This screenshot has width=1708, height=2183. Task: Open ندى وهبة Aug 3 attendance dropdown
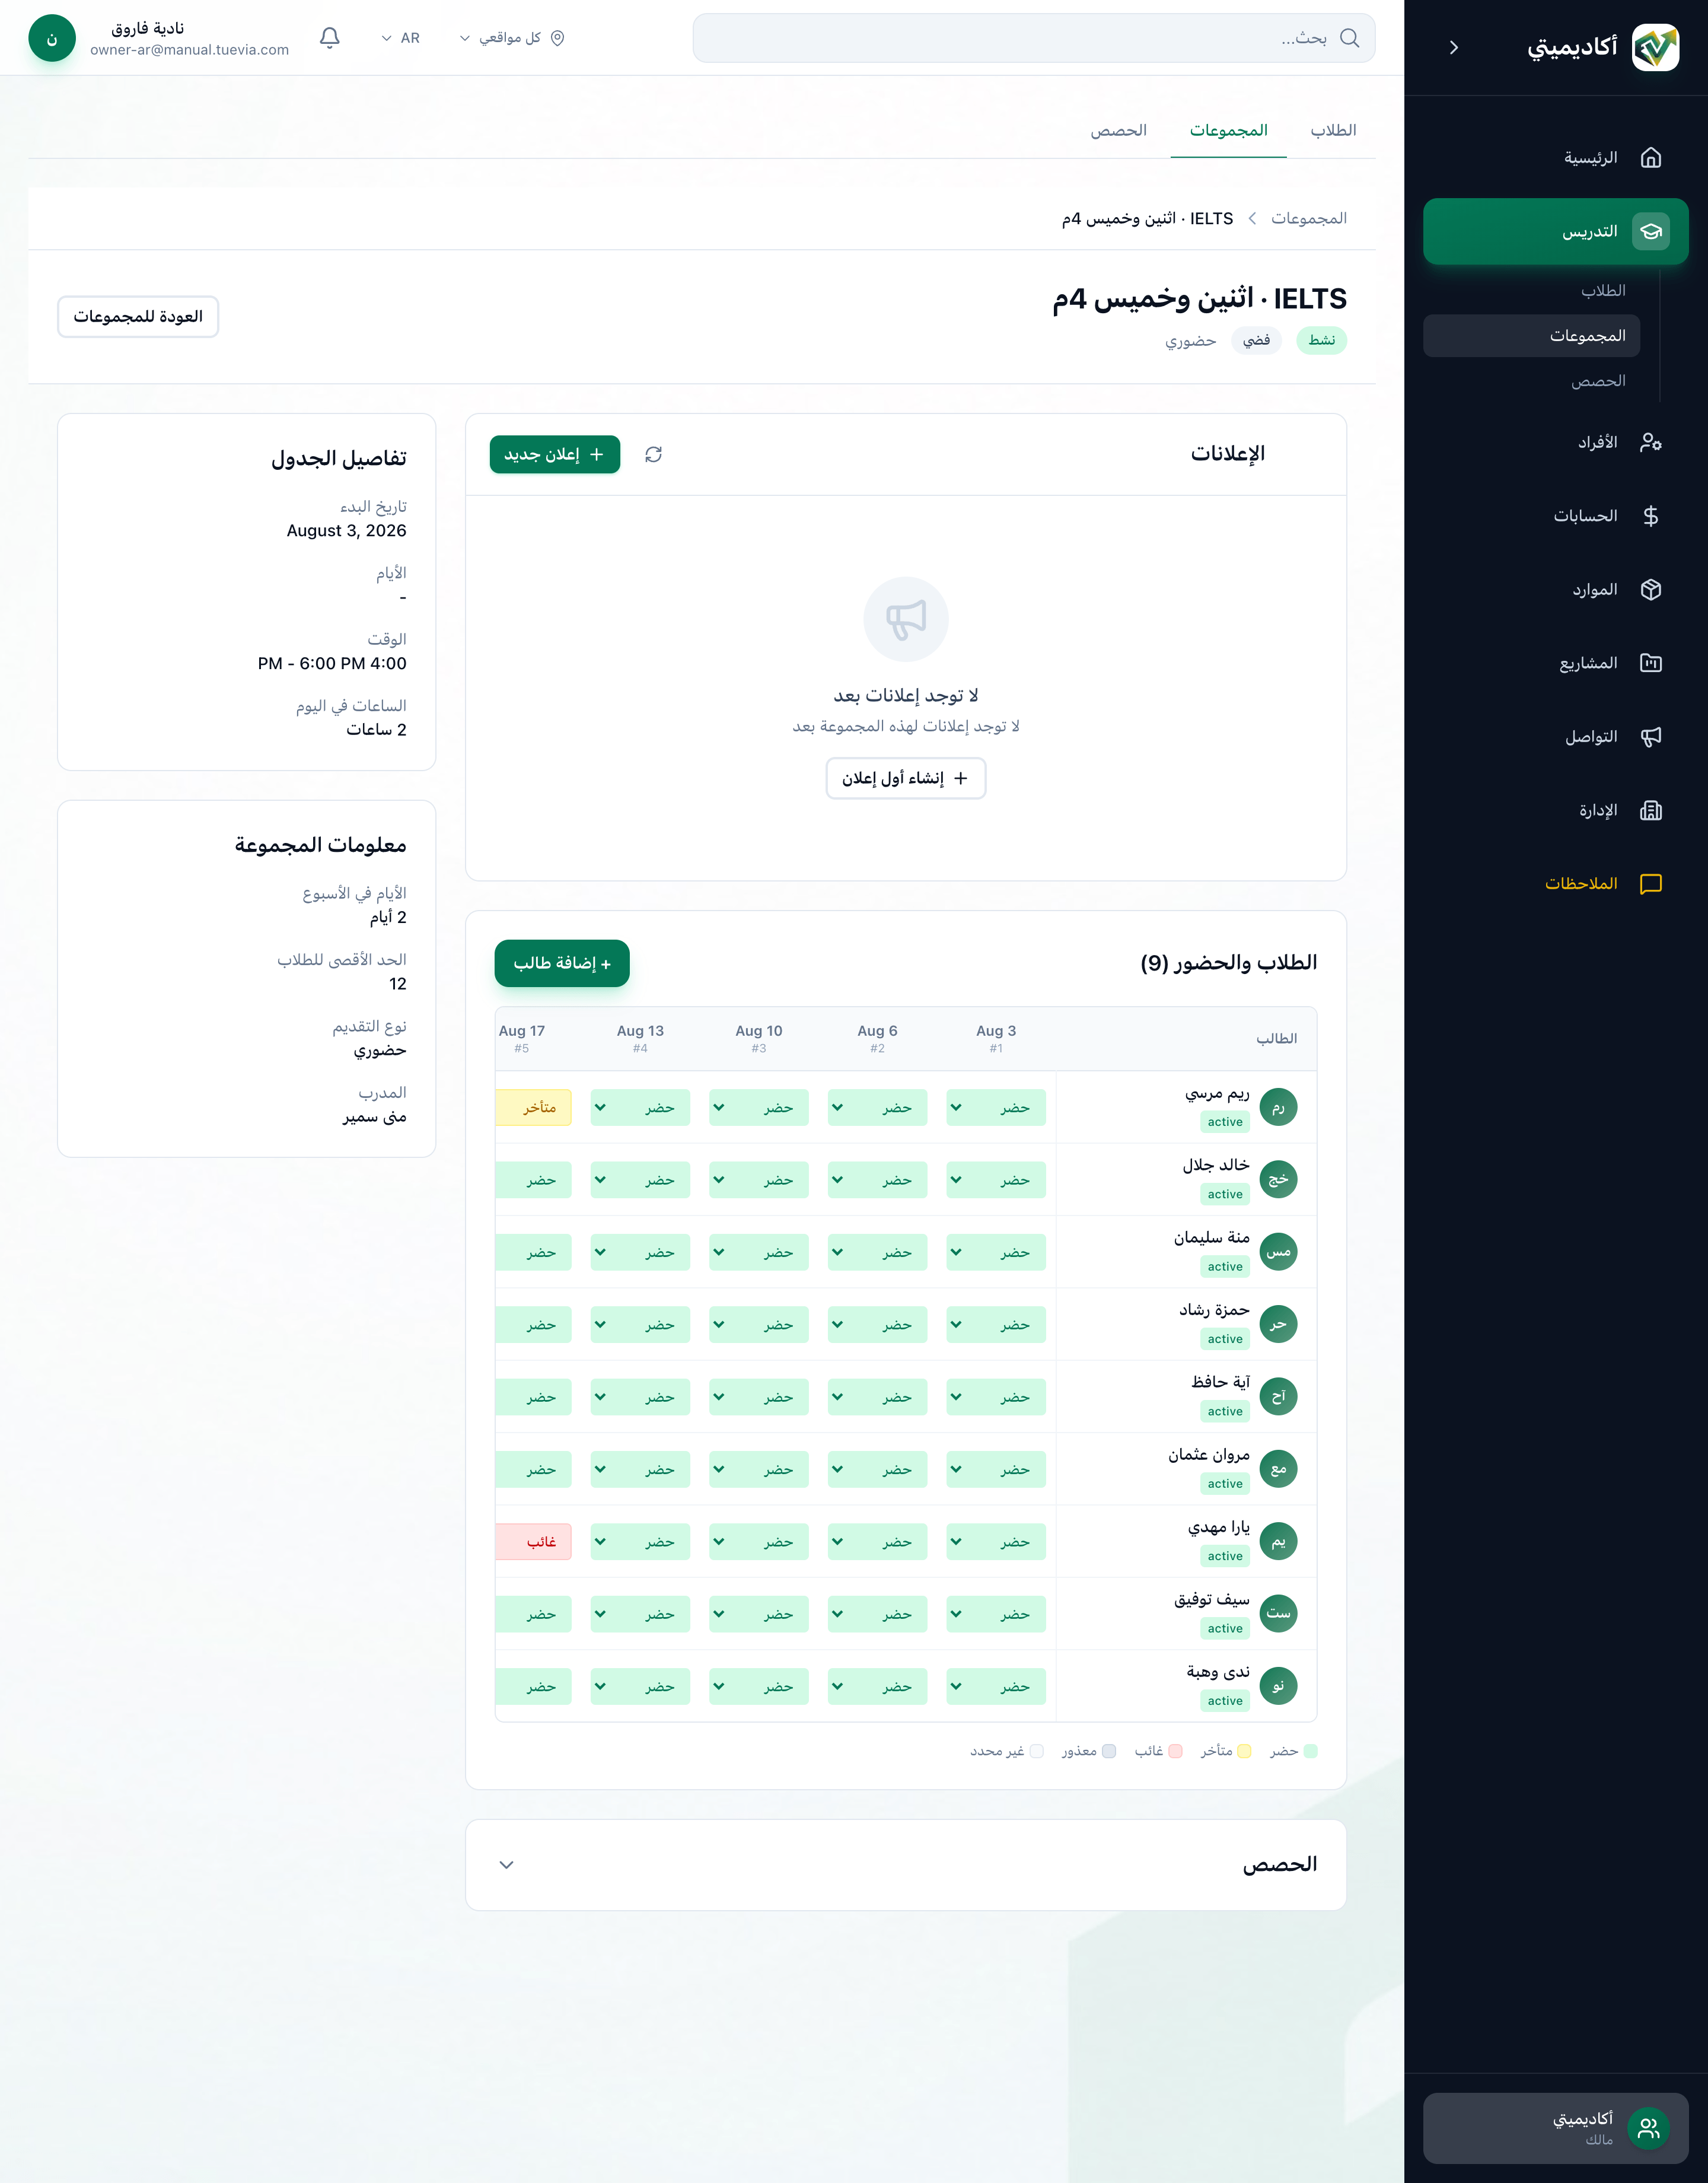(996, 1687)
